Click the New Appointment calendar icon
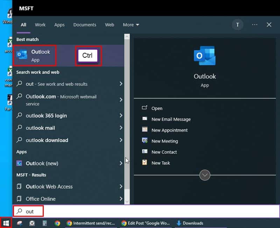The image size is (280, 228). click(x=145, y=129)
